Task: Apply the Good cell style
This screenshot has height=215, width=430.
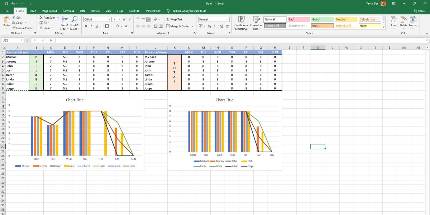Action: tap(322, 19)
